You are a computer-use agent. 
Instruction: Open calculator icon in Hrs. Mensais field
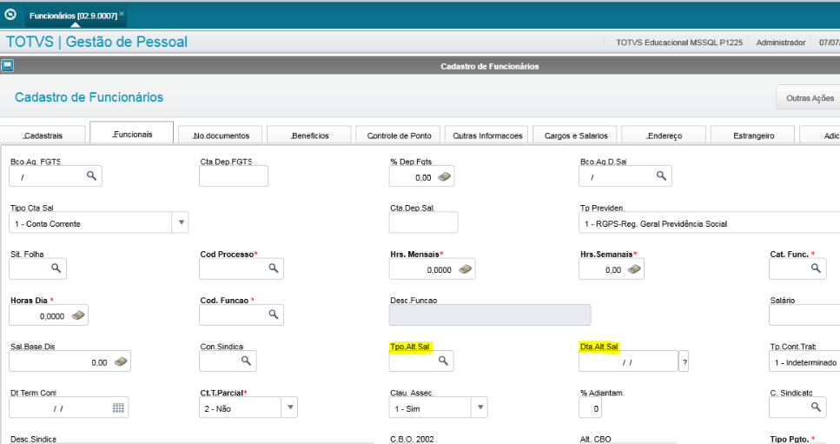click(x=466, y=268)
